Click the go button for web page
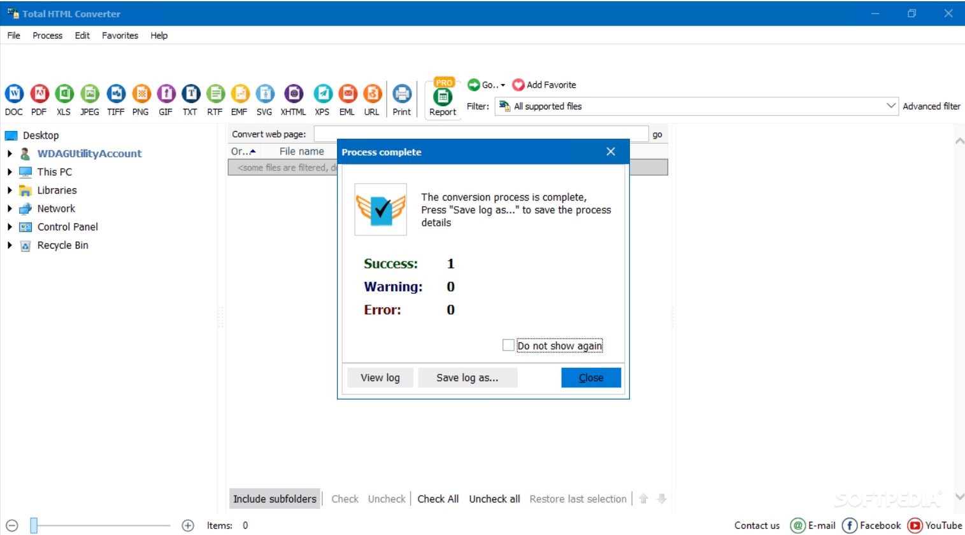This screenshot has width=965, height=535. (657, 134)
